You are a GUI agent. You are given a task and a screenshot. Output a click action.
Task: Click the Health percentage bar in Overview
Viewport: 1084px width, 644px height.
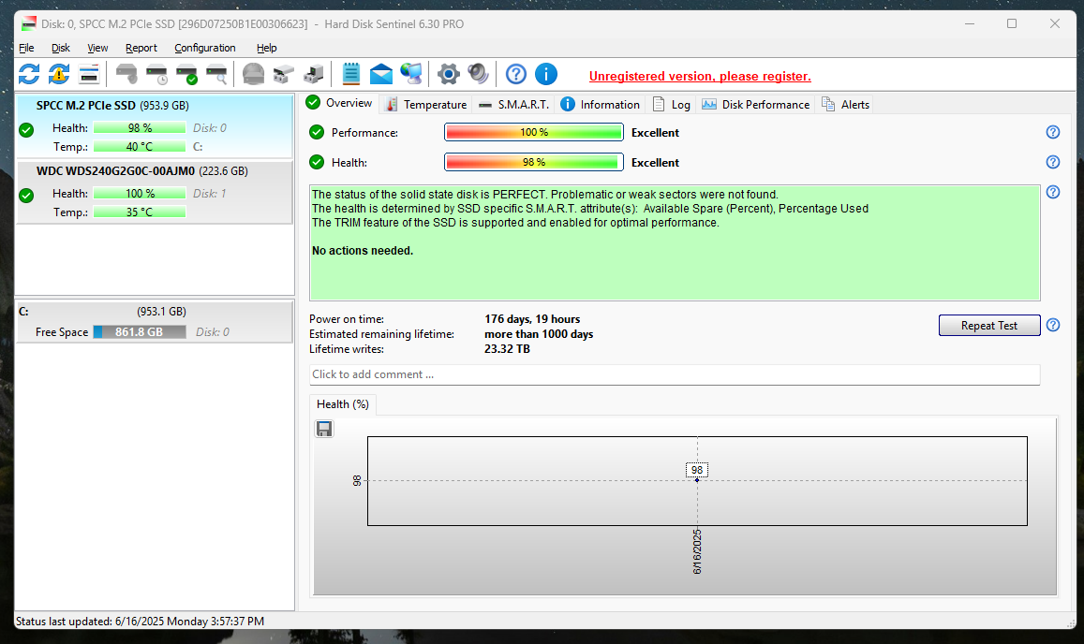(533, 162)
